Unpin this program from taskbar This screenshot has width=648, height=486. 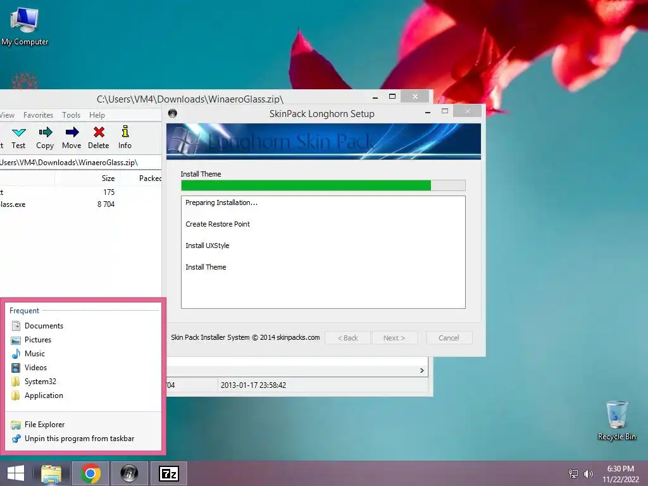pyautogui.click(x=83, y=439)
